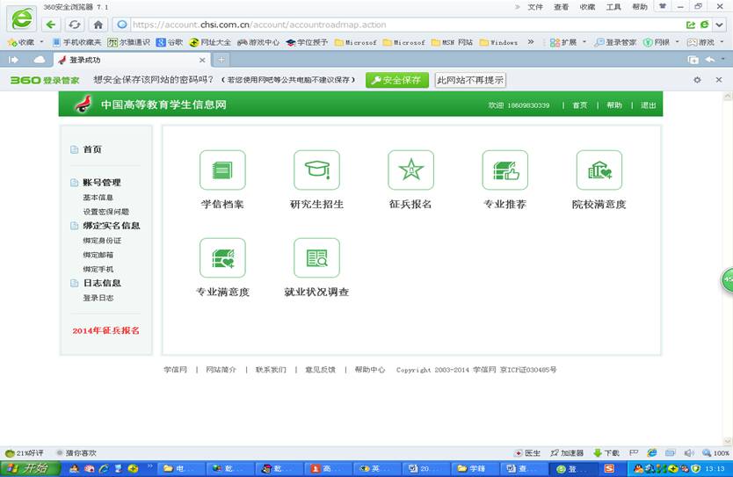The image size is (733, 477).
Task: Click the 专业满意度 icon
Action: pyautogui.click(x=222, y=258)
